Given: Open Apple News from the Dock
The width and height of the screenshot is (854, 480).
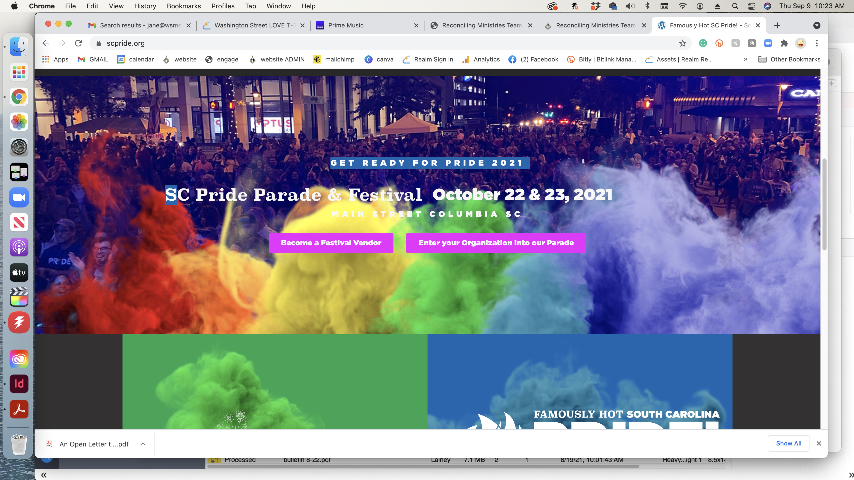Looking at the screenshot, I should click(19, 222).
